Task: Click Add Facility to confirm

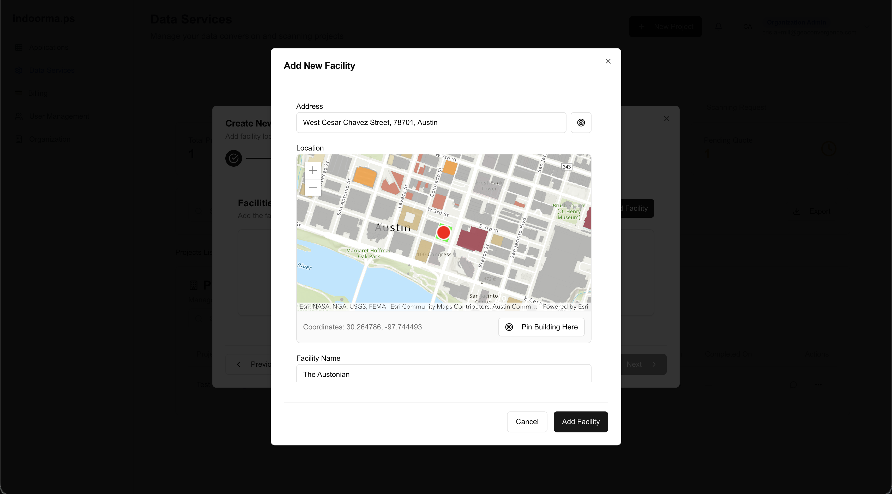Action: [581, 422]
